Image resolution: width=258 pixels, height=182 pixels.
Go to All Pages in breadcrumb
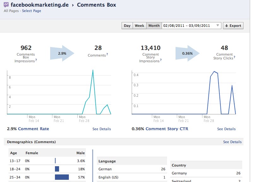pyautogui.click(x=11, y=11)
